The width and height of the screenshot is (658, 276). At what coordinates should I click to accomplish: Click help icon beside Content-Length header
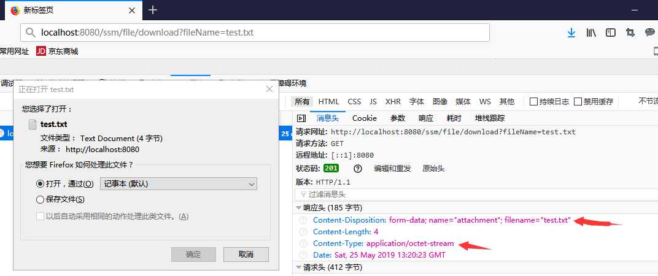pyautogui.click(x=303, y=232)
